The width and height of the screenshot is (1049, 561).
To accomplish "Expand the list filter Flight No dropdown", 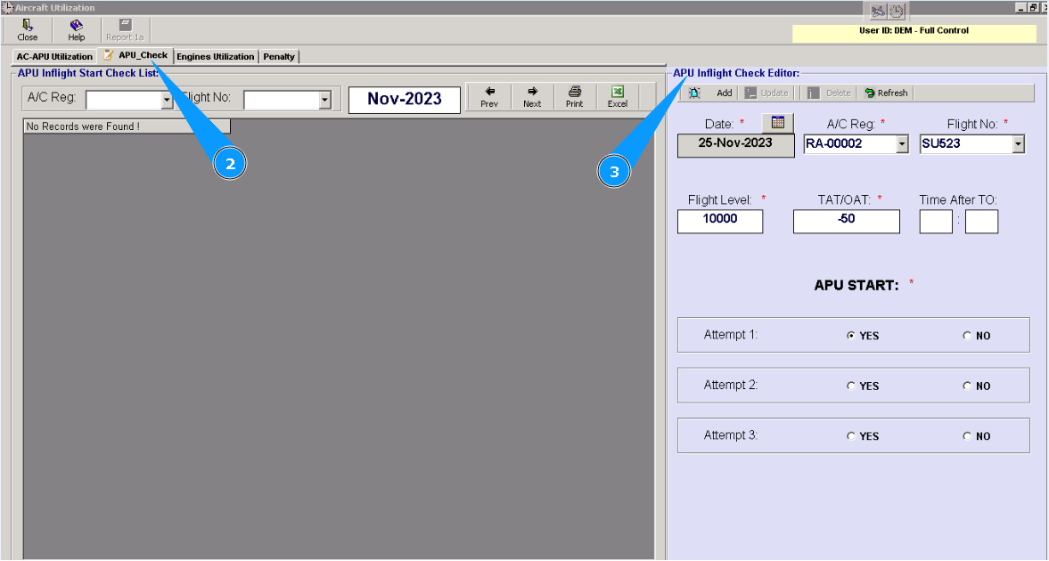I will click(x=325, y=101).
